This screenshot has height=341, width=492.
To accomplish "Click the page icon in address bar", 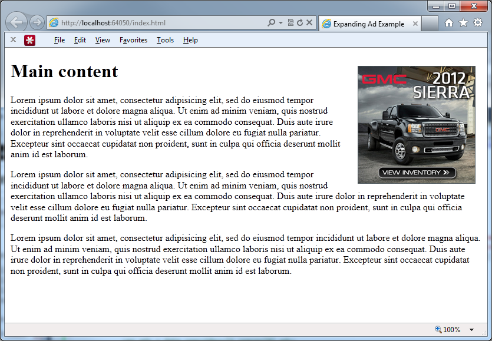I will click(x=54, y=22).
